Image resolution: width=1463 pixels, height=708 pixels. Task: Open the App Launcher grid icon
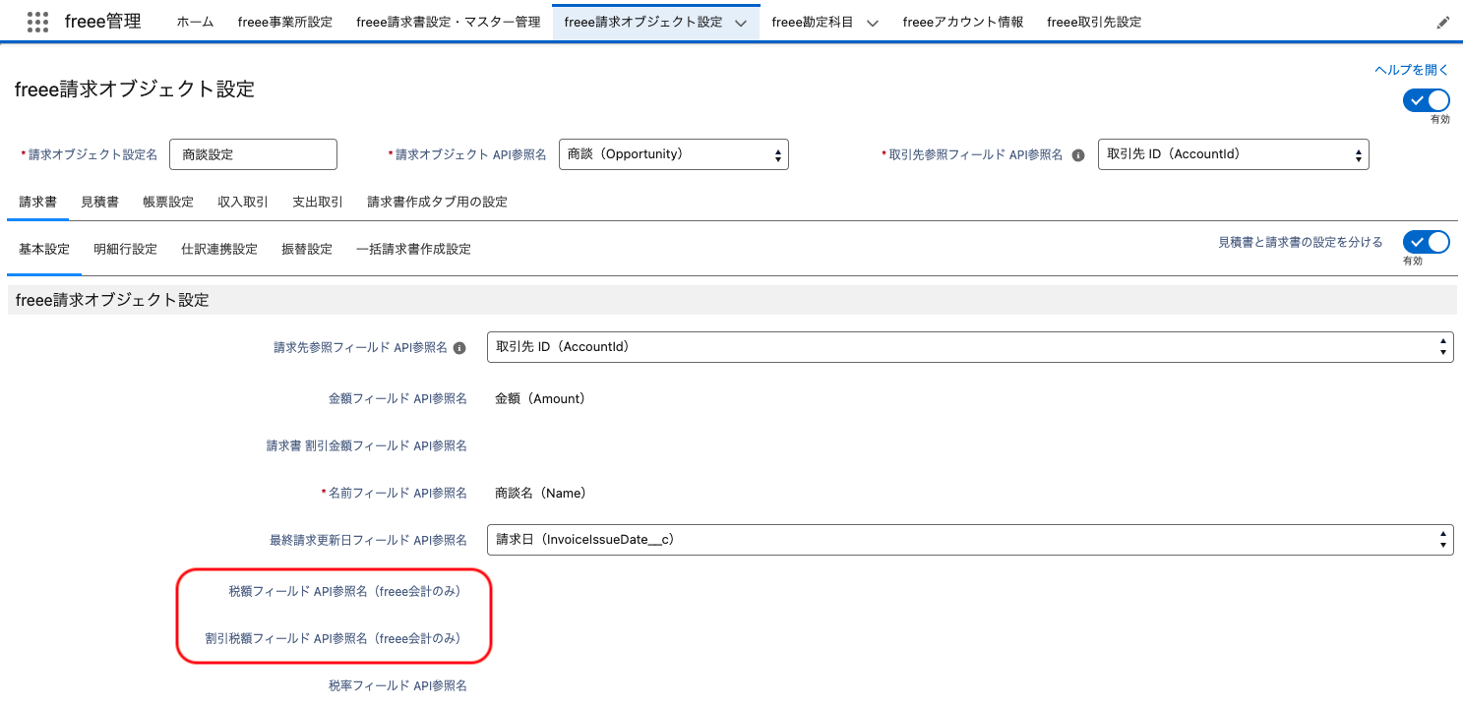[x=37, y=22]
